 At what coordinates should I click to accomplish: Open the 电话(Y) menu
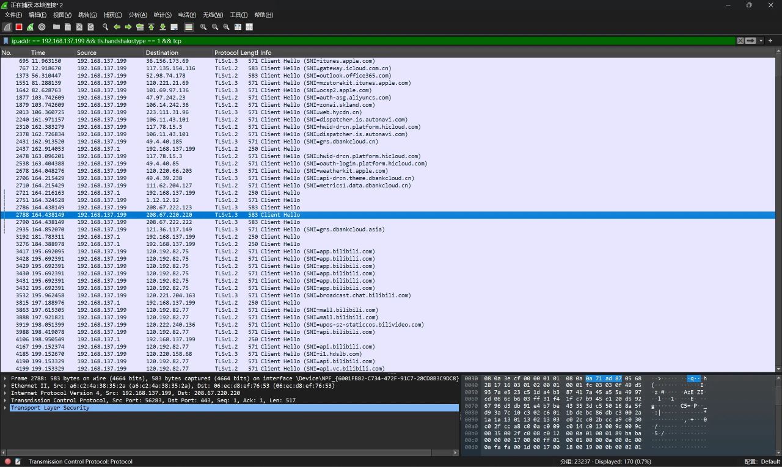pos(187,15)
